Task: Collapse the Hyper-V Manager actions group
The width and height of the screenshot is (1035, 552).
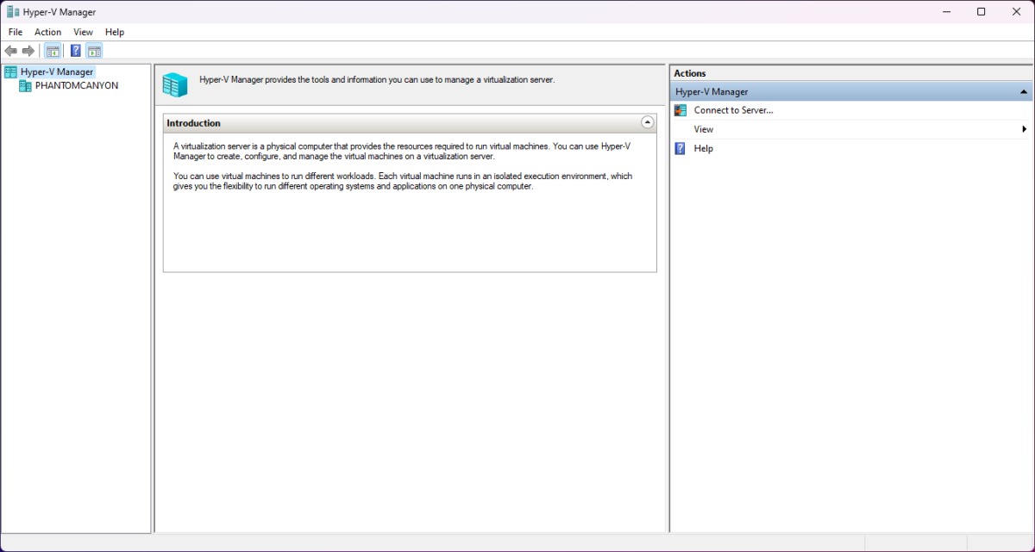Action: point(1023,91)
